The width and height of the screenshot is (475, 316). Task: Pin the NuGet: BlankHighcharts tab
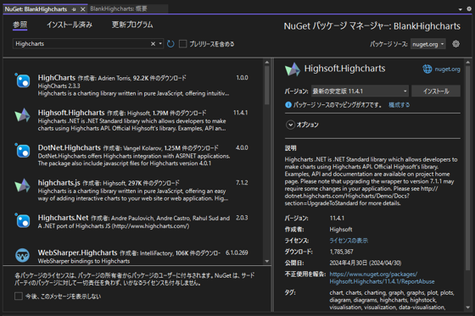[74, 9]
